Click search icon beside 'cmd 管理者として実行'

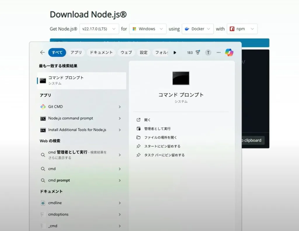43,155
